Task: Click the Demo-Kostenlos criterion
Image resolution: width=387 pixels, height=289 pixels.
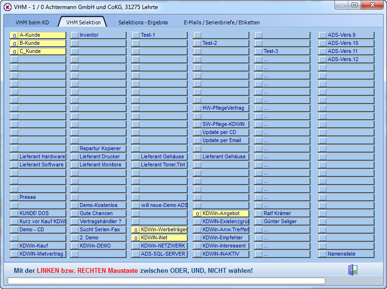Action: pos(98,205)
